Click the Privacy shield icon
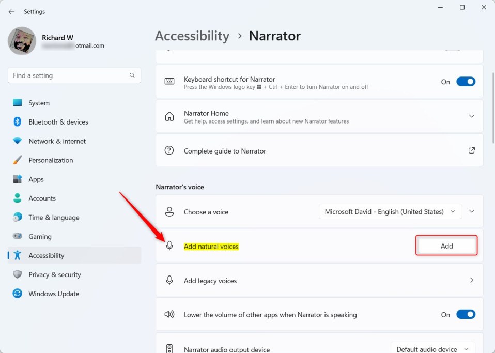Viewport: 495px width, 353px height. tap(18, 274)
